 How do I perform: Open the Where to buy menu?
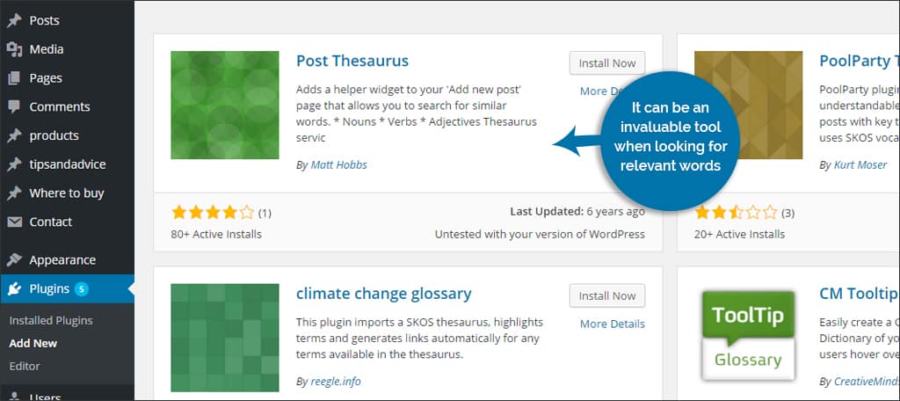click(x=67, y=193)
